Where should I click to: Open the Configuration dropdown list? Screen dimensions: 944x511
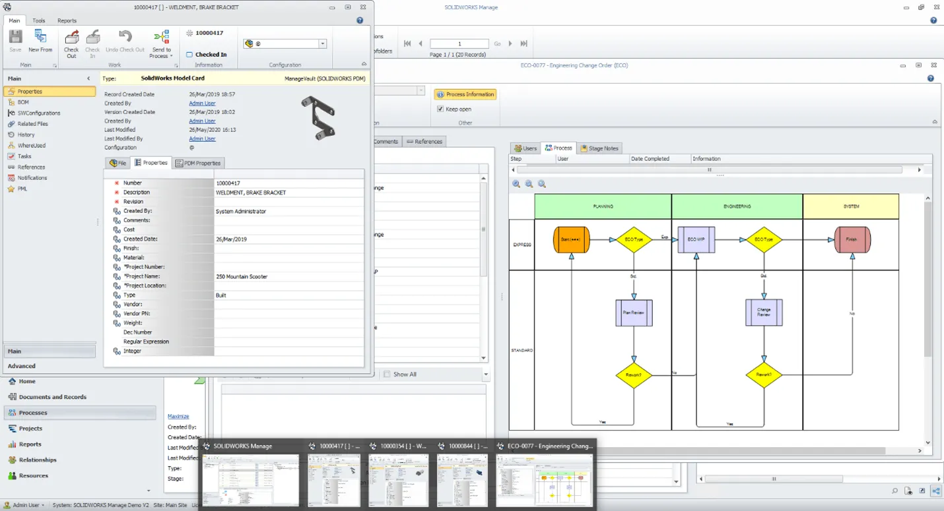[x=321, y=44]
